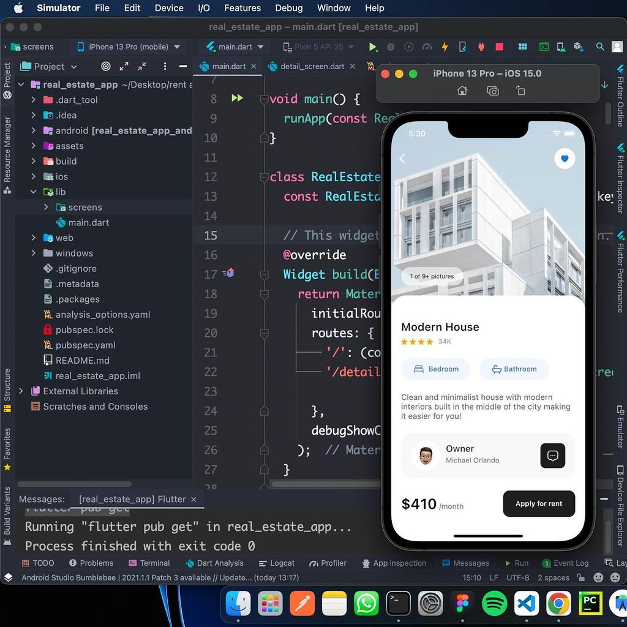Toggle the Structure side panel
Screen dimensions: 627x627
click(x=7, y=390)
